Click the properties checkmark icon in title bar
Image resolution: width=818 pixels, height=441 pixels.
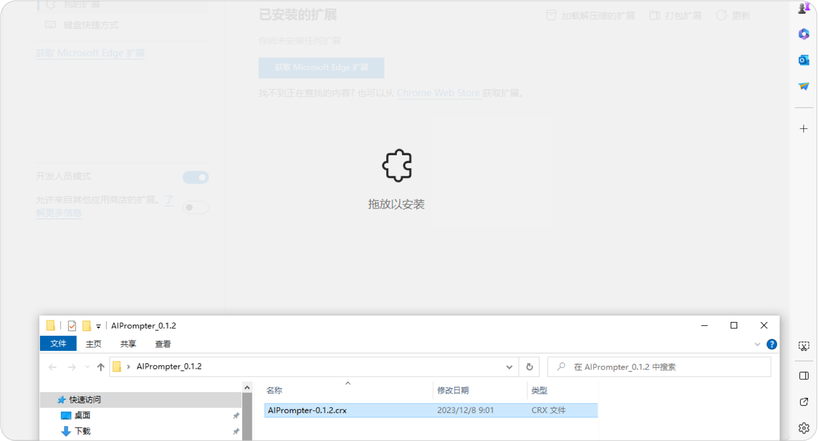[x=72, y=326]
